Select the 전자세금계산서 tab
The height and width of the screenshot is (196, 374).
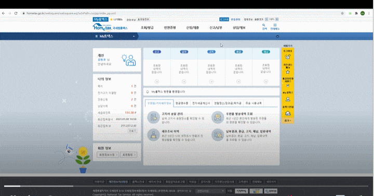click(201, 103)
